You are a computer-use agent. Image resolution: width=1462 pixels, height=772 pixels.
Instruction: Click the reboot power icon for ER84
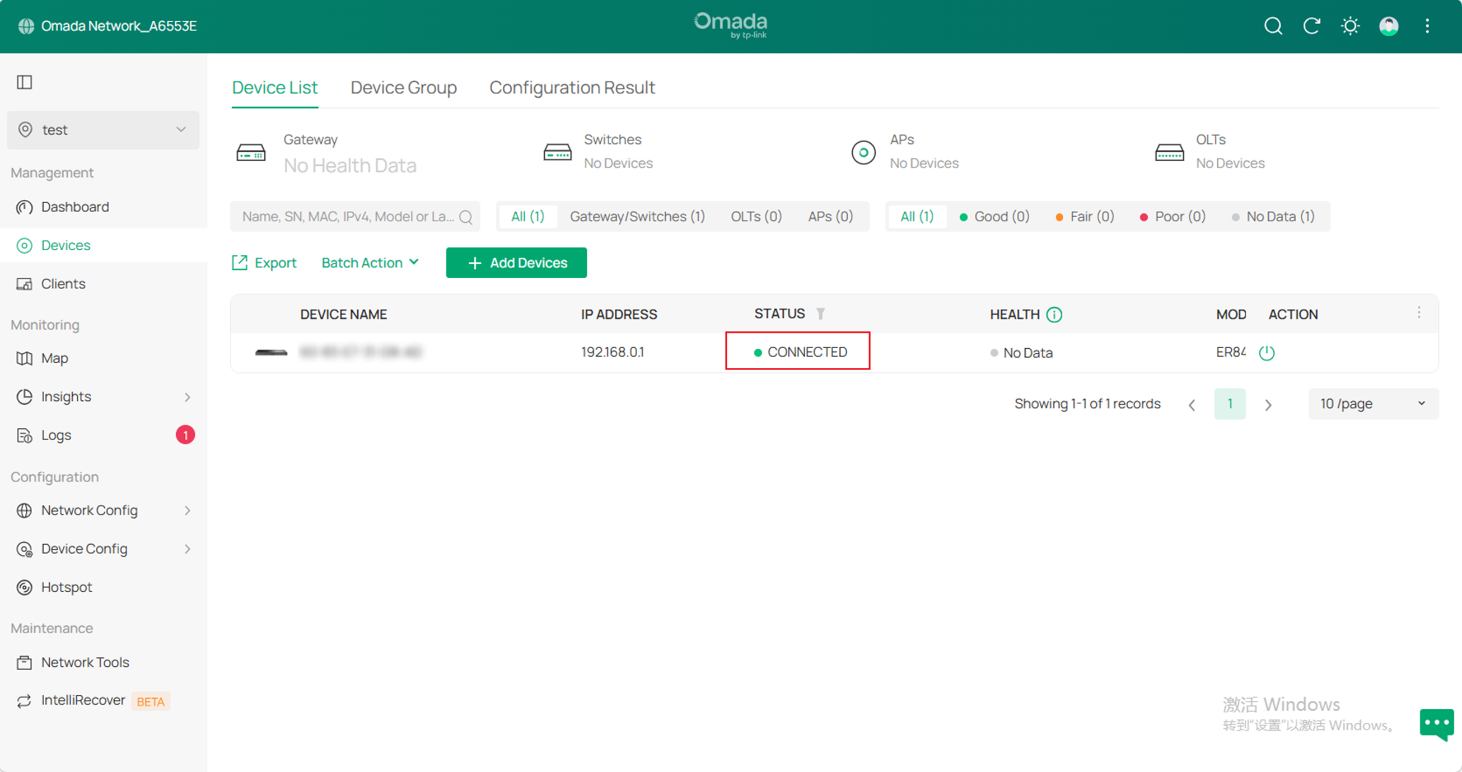pos(1267,353)
